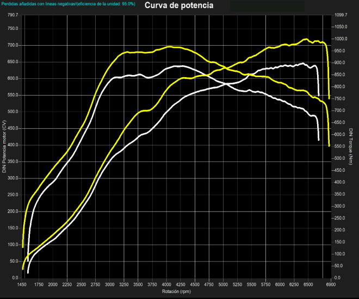Click the 3000 rpm x-axis tick
The height and width of the screenshot is (299, 359).
110,284
